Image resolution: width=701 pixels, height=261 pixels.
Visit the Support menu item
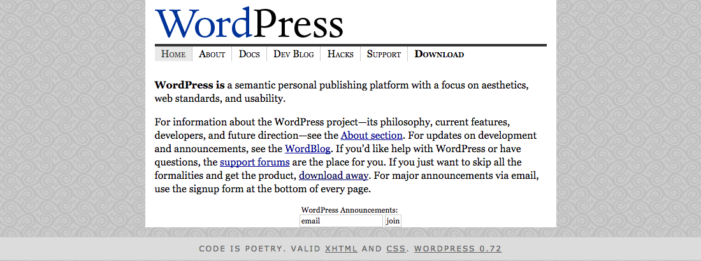384,54
